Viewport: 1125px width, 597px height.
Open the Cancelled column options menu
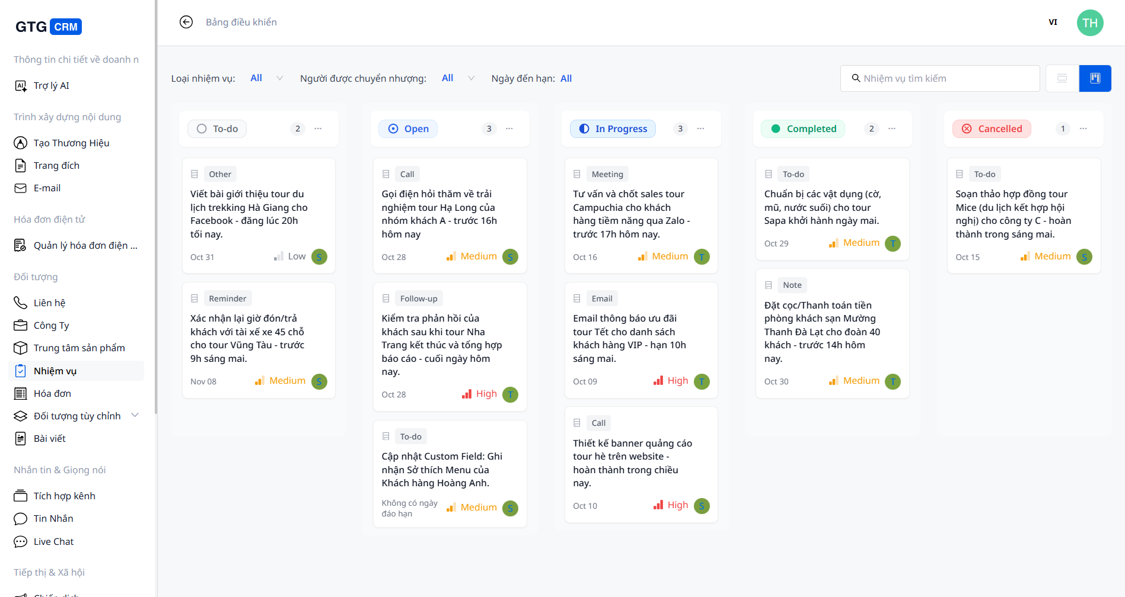tap(1083, 129)
